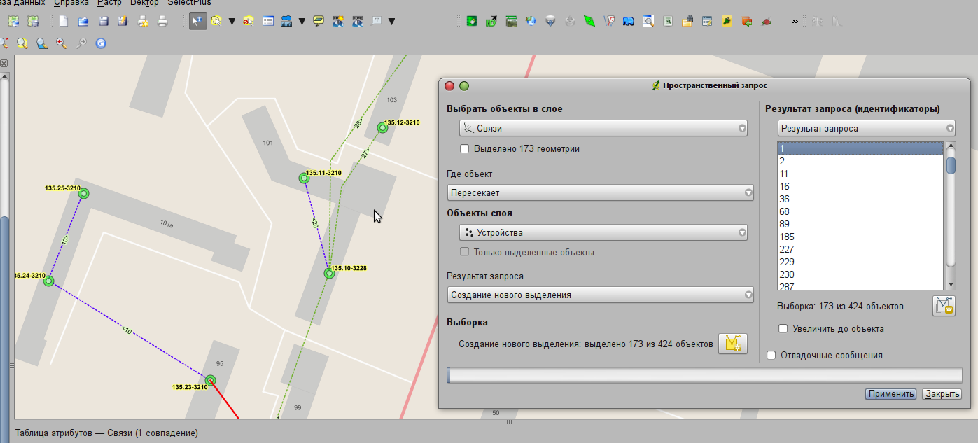Expand the 'Пересекает' operation dropdown
The width and height of the screenshot is (978, 443).
click(x=600, y=192)
